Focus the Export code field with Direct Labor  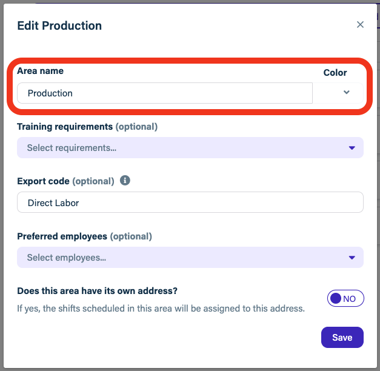coord(190,202)
